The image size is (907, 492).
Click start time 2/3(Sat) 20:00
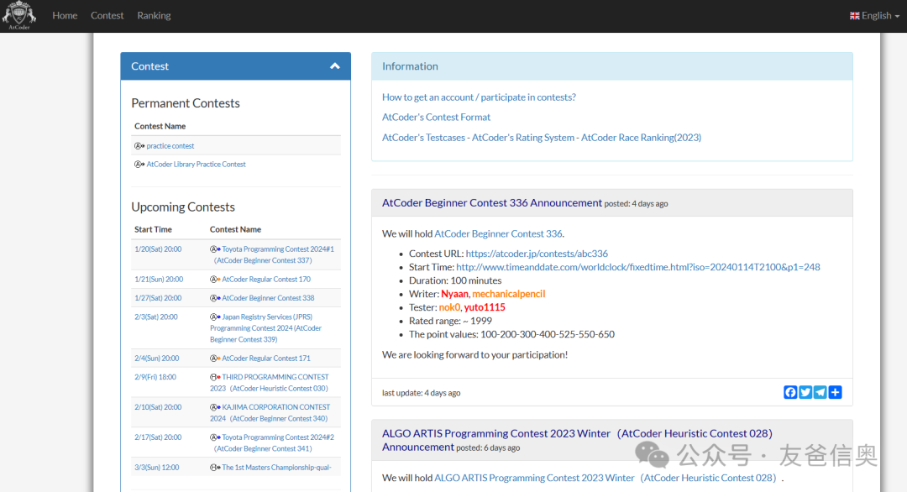pyautogui.click(x=156, y=317)
